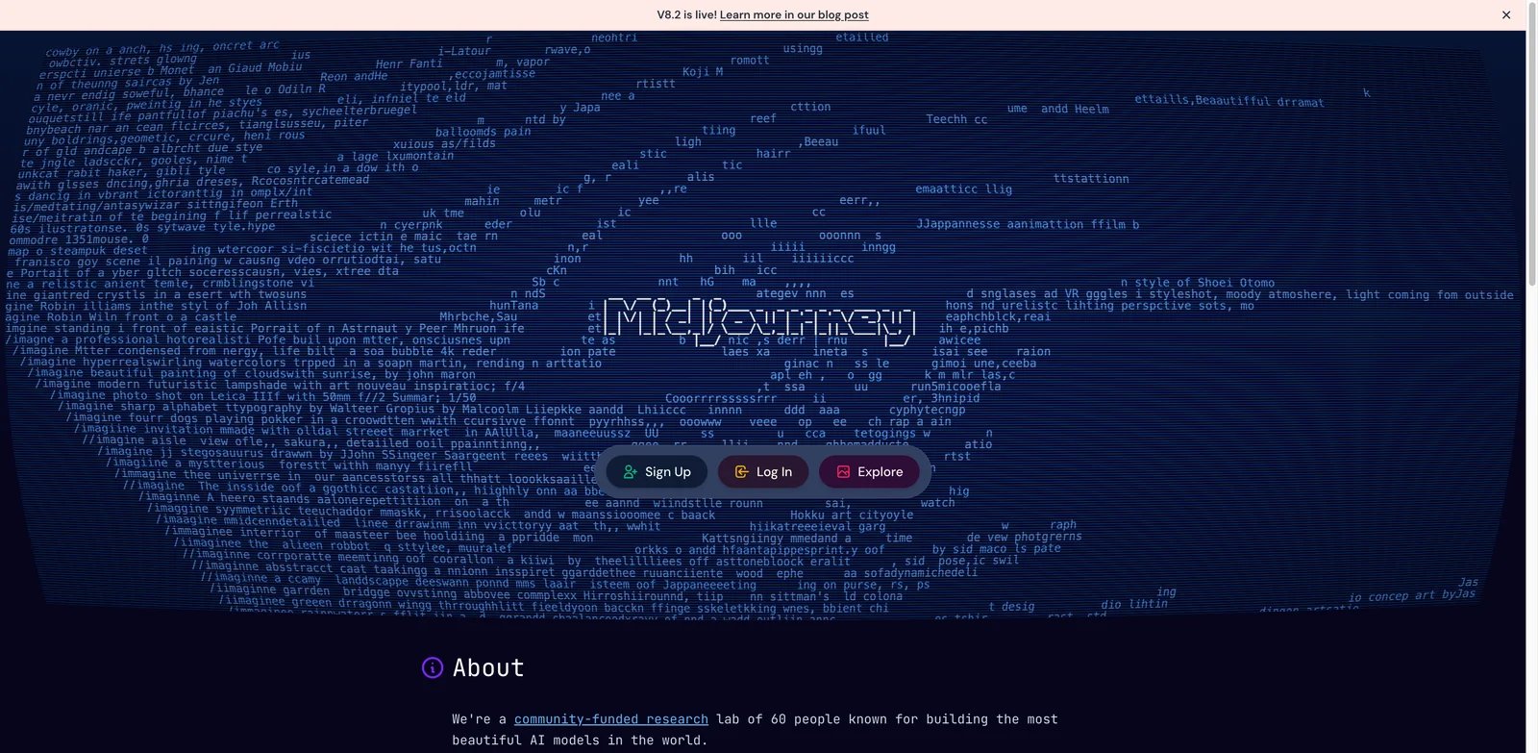The height and width of the screenshot is (753, 1538).
Task: Click the 'beautiful AI models in the world.' text
Action: pos(581,740)
